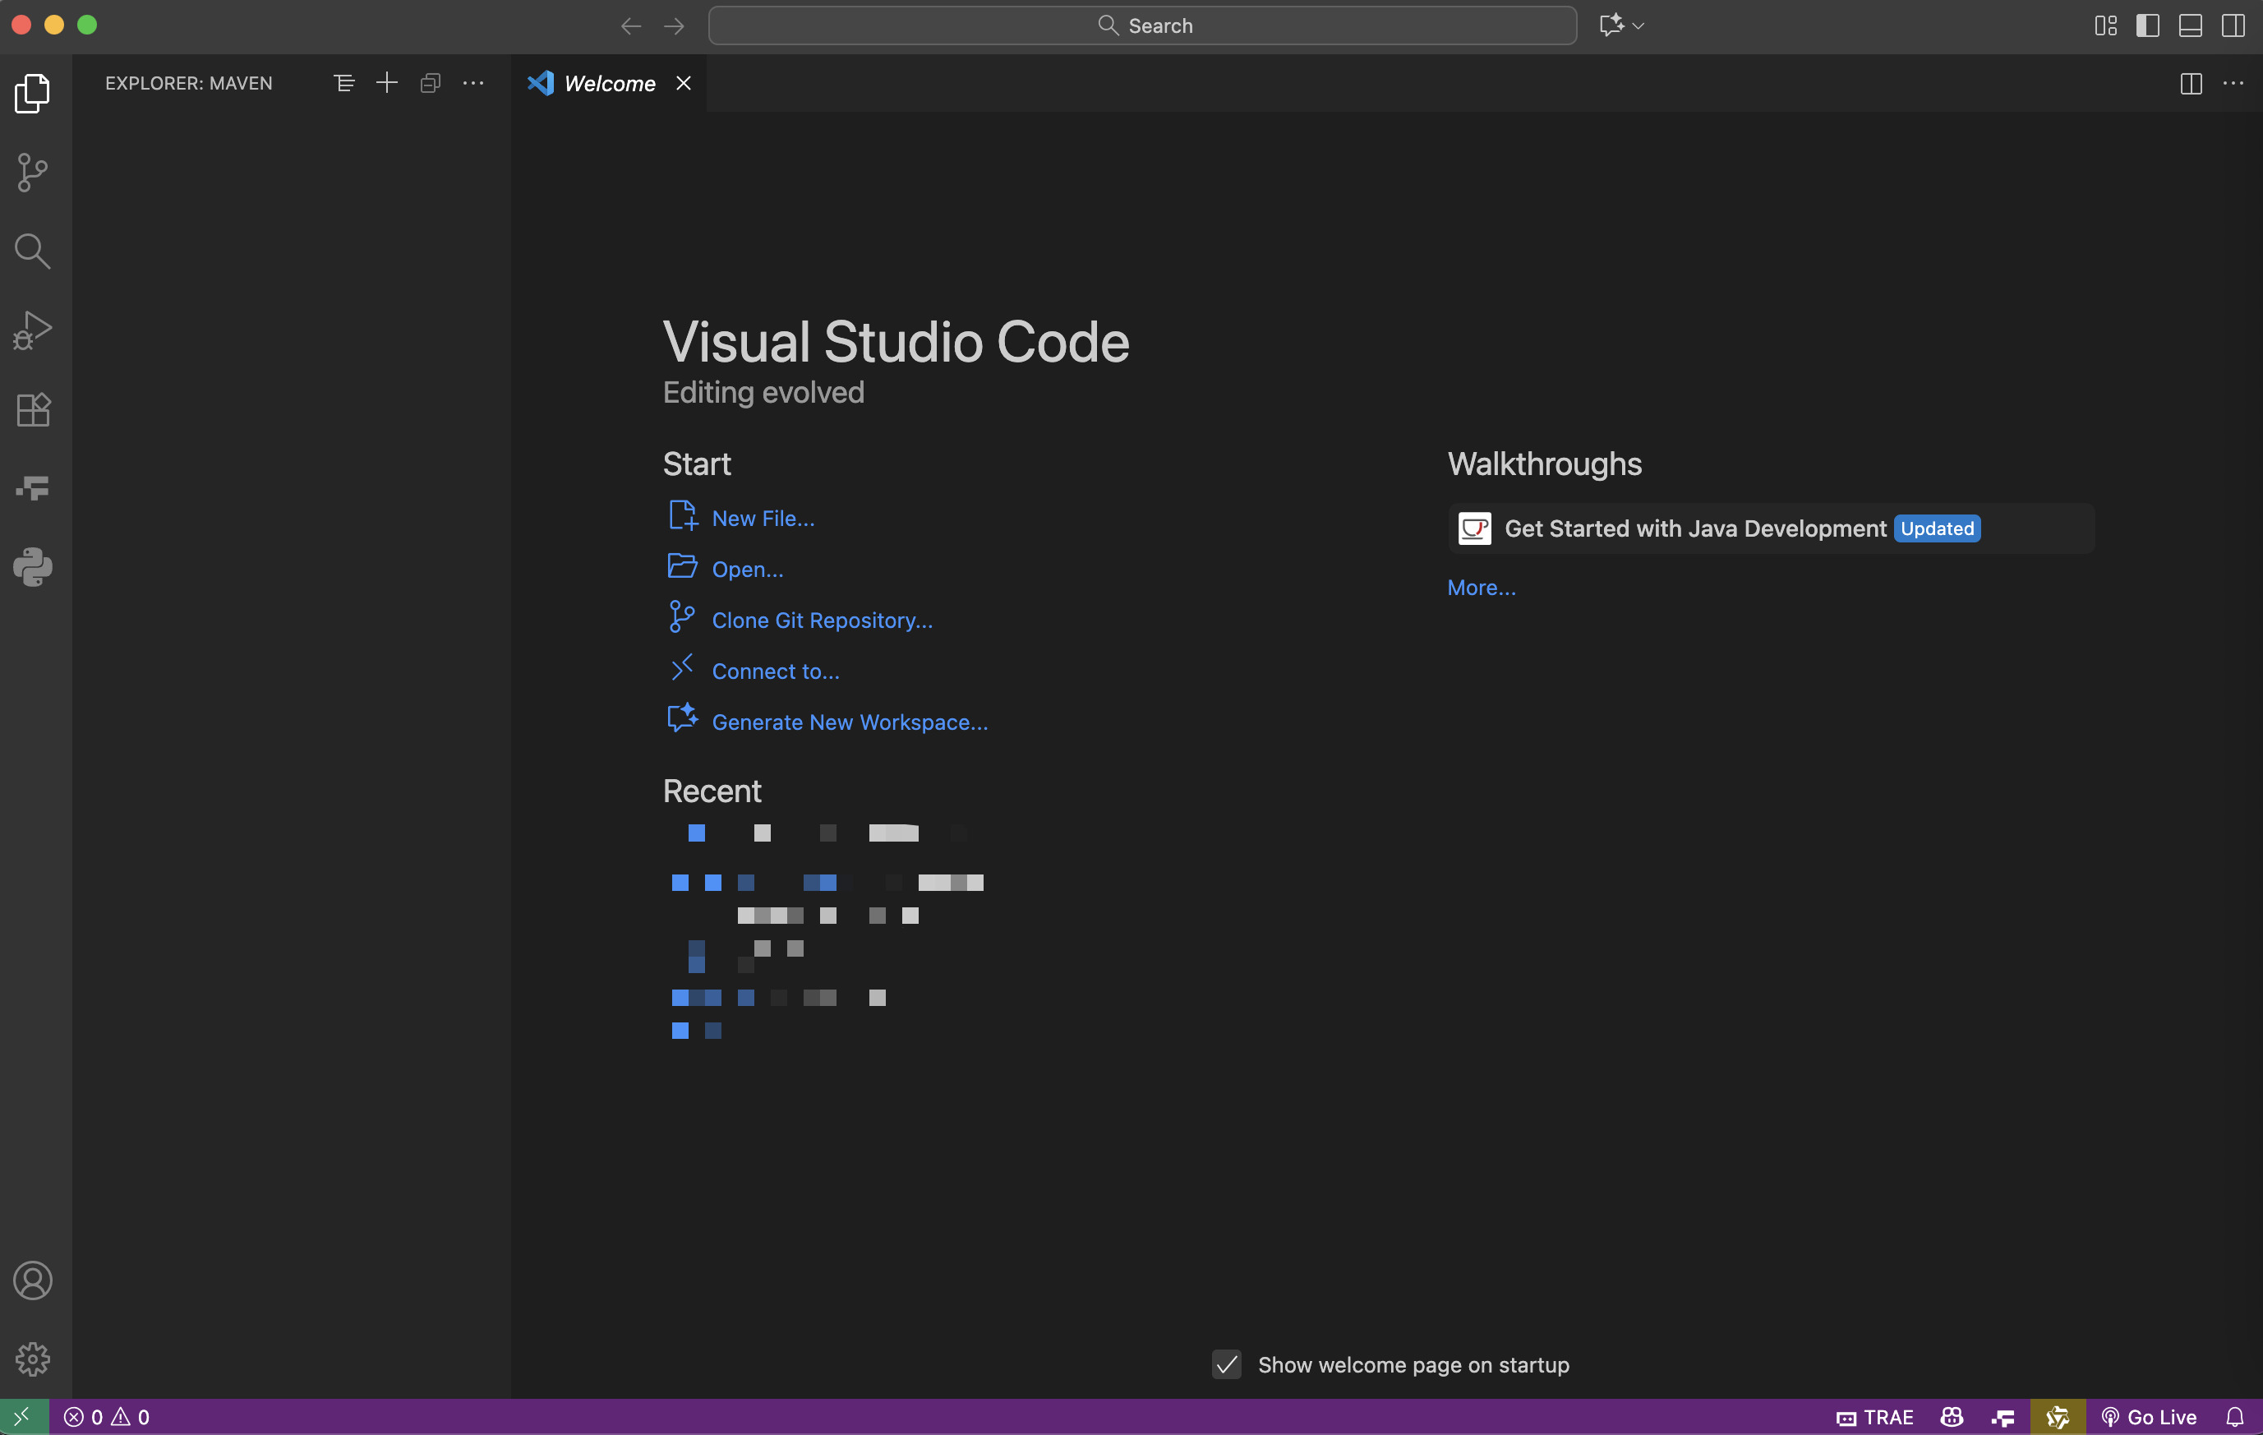Toggle the bottom panel visibility
The image size is (2263, 1435).
pyautogui.click(x=2191, y=25)
